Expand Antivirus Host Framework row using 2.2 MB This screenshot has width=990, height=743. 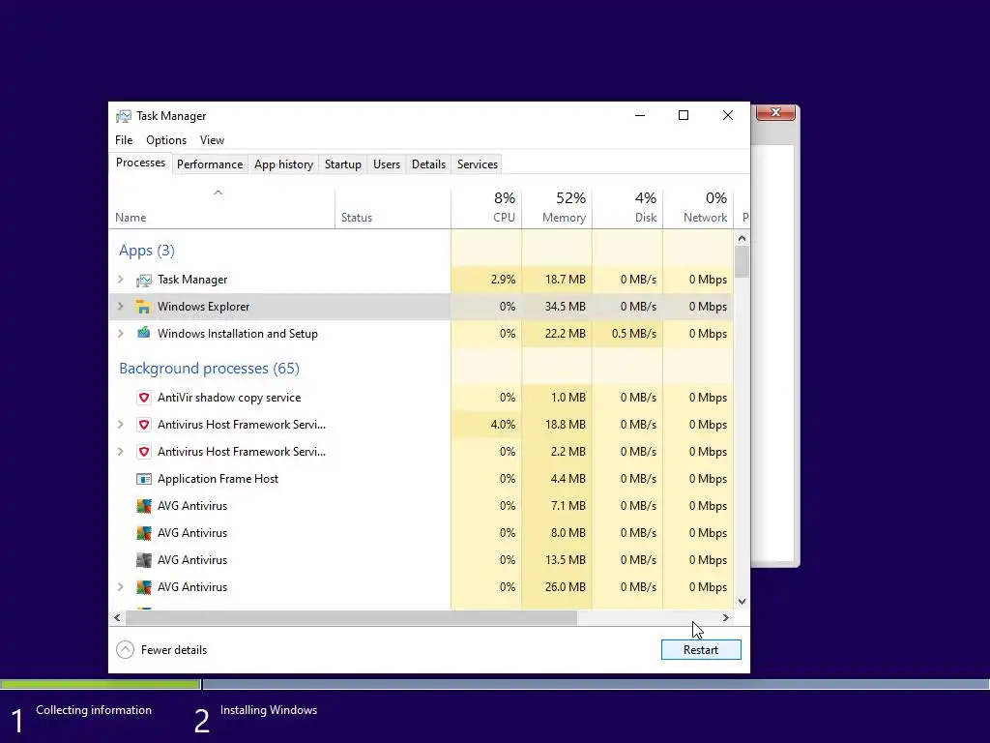121,452
